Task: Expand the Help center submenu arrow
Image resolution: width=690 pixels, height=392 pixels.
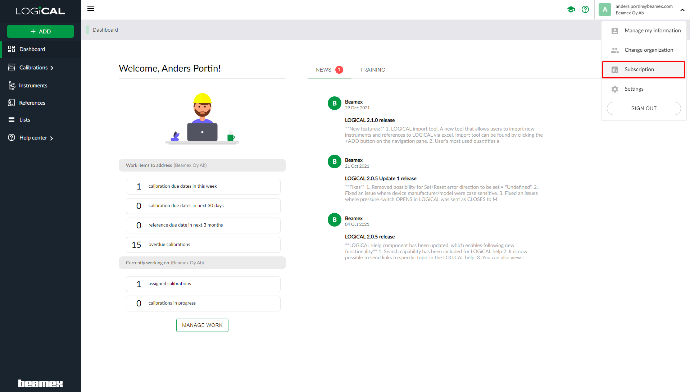Action: coord(51,138)
